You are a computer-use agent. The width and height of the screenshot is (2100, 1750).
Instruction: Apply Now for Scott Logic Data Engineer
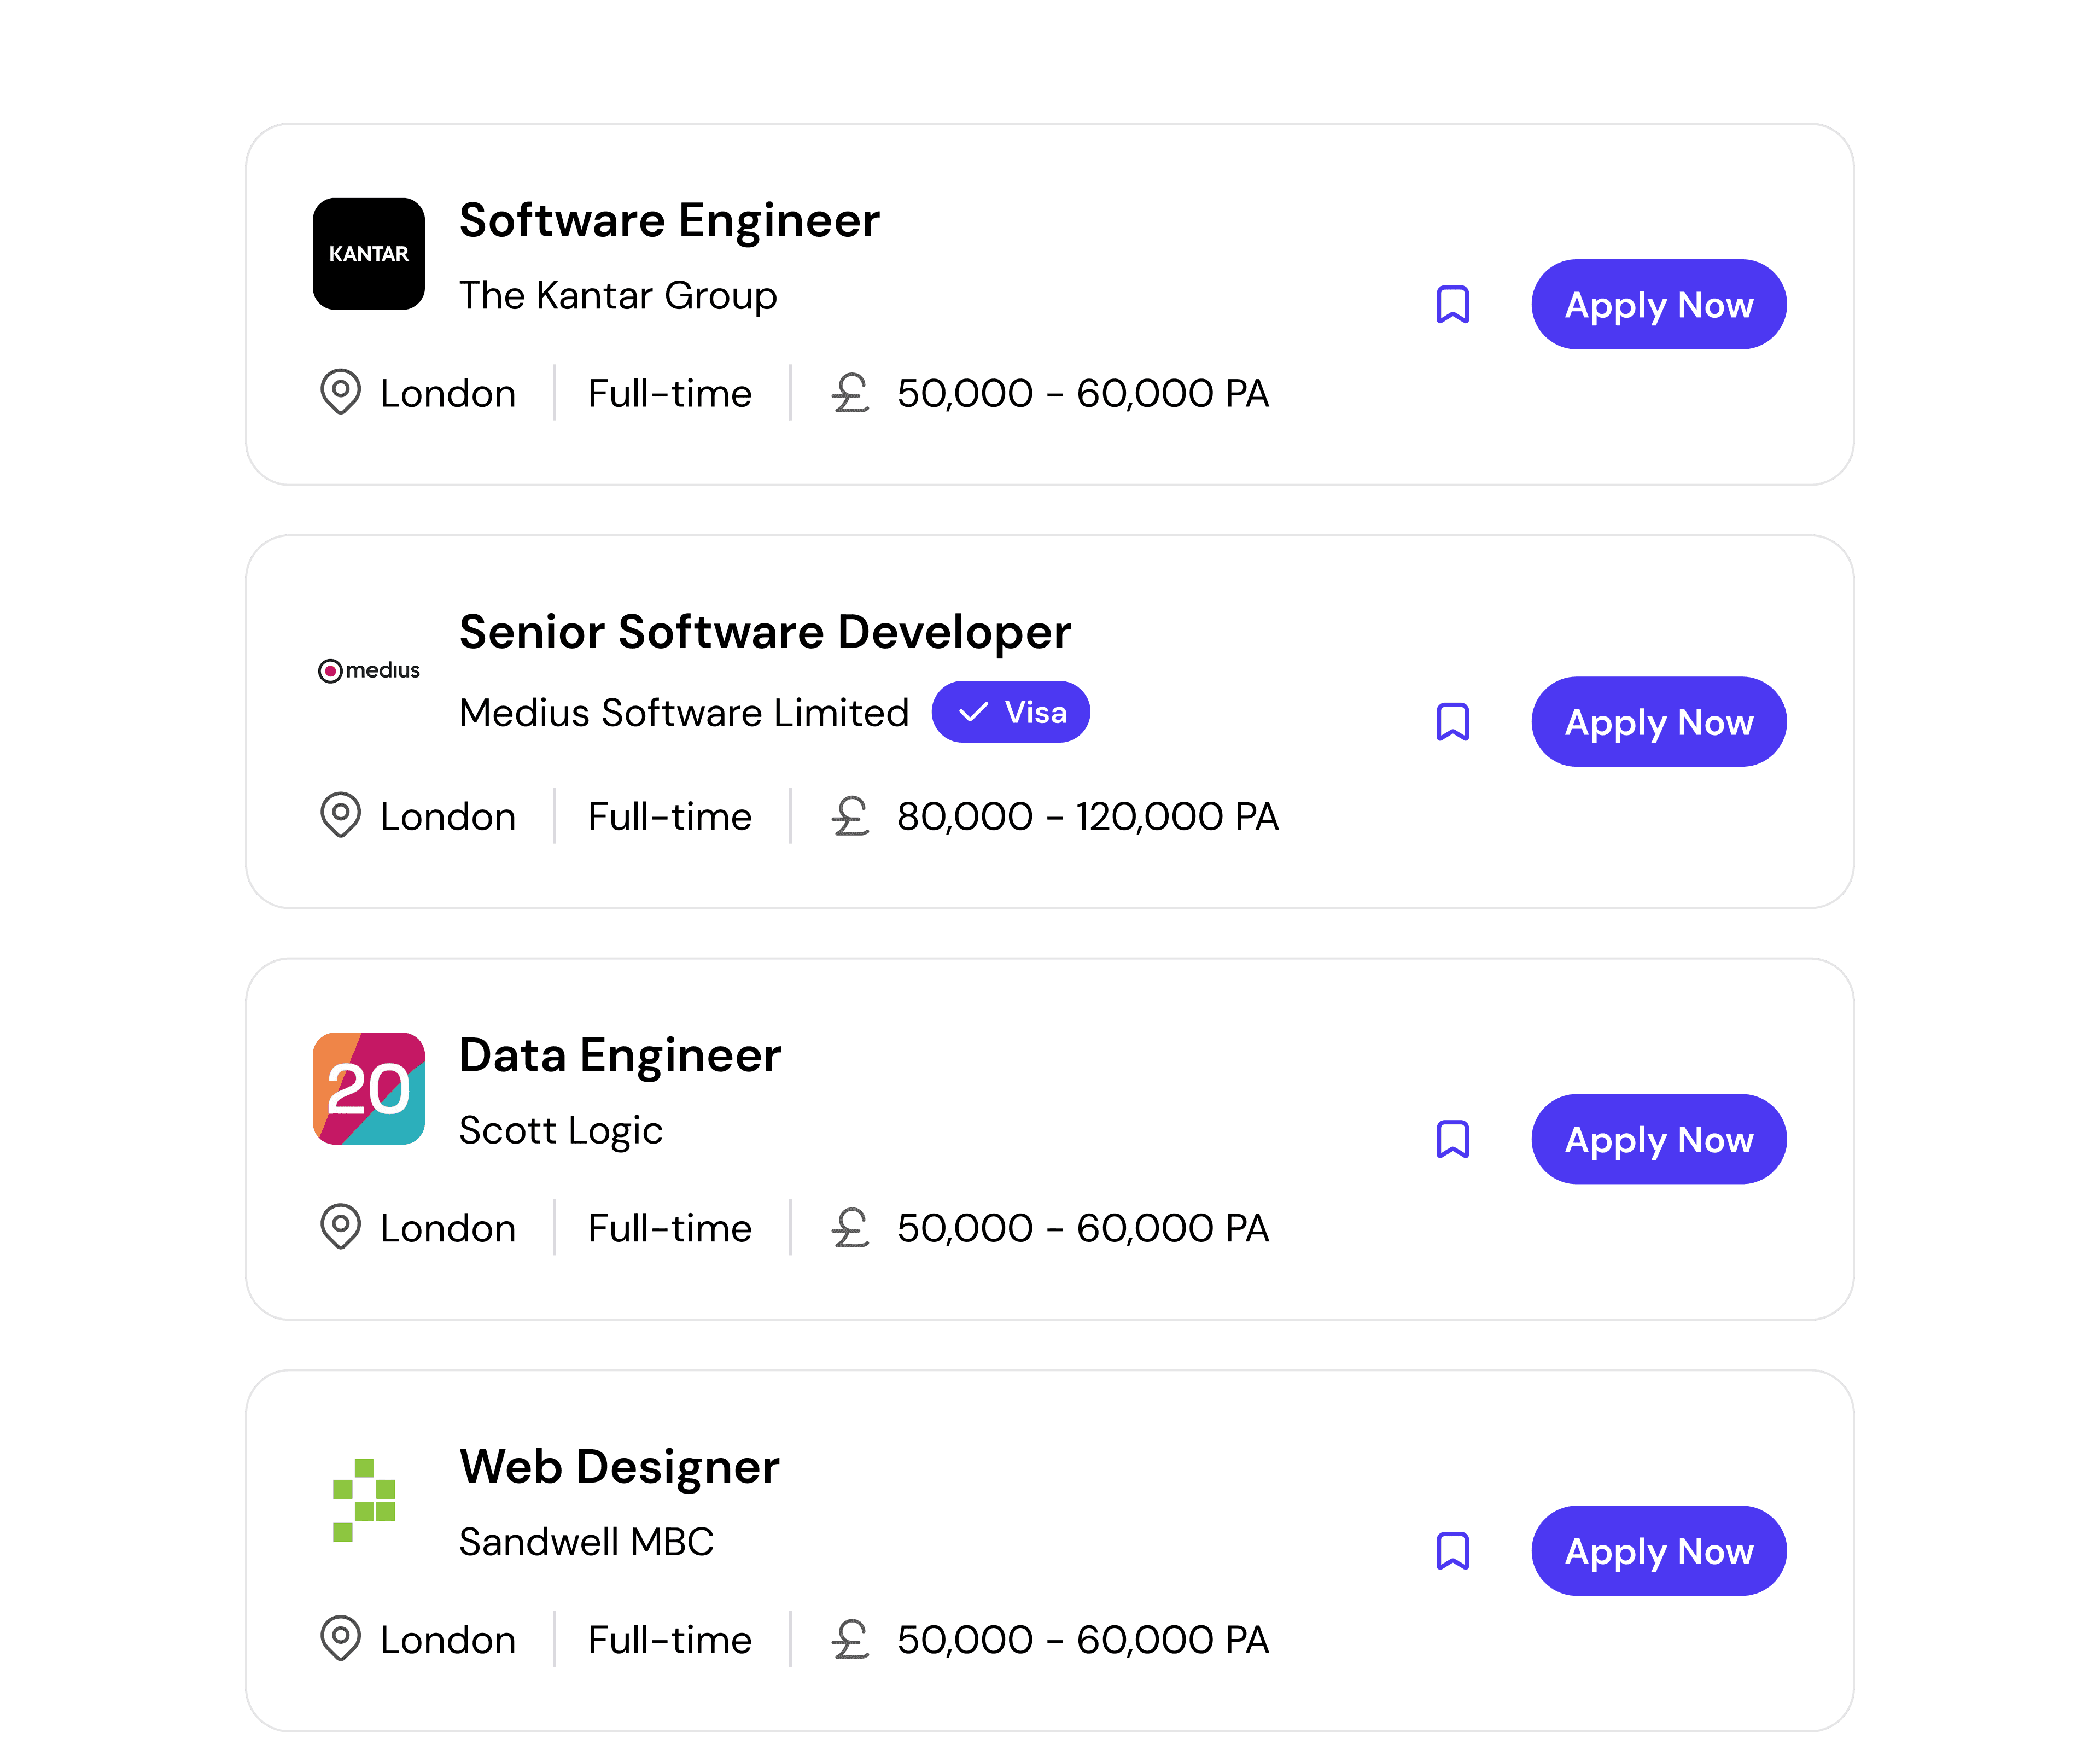point(1658,1139)
